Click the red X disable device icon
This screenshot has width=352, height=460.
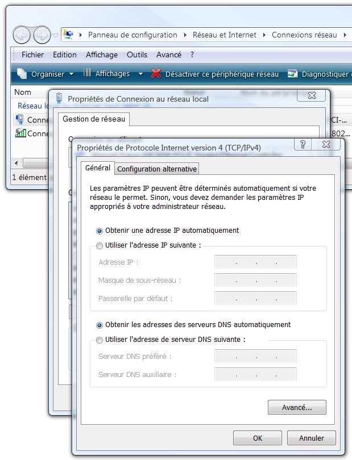click(x=156, y=73)
